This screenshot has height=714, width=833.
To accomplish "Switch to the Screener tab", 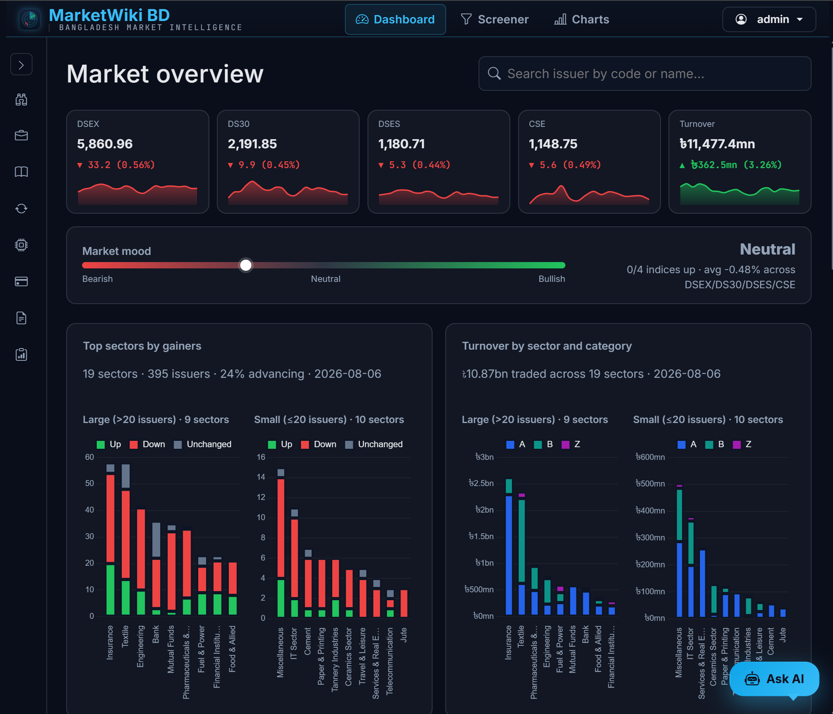I will [x=494, y=19].
